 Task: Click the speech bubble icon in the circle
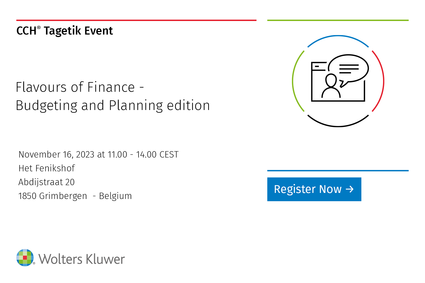349,68
